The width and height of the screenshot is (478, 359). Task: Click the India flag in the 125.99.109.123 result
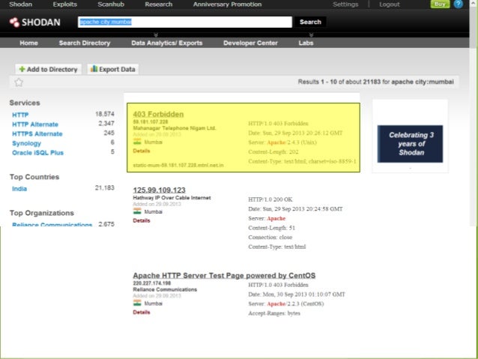coord(137,211)
